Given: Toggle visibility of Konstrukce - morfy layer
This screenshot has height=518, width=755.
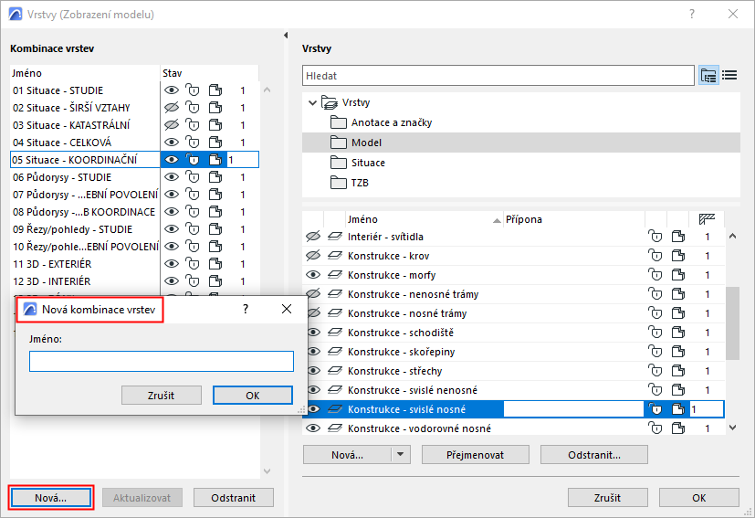Looking at the screenshot, I should pyautogui.click(x=313, y=275).
